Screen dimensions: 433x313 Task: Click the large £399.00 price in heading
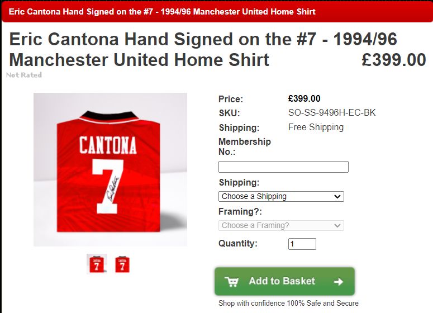tap(394, 60)
